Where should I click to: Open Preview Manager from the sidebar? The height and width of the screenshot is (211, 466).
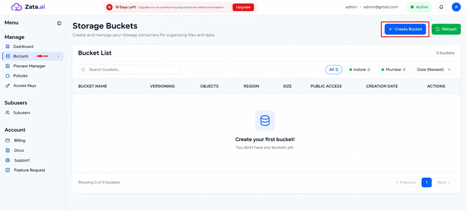29,66
